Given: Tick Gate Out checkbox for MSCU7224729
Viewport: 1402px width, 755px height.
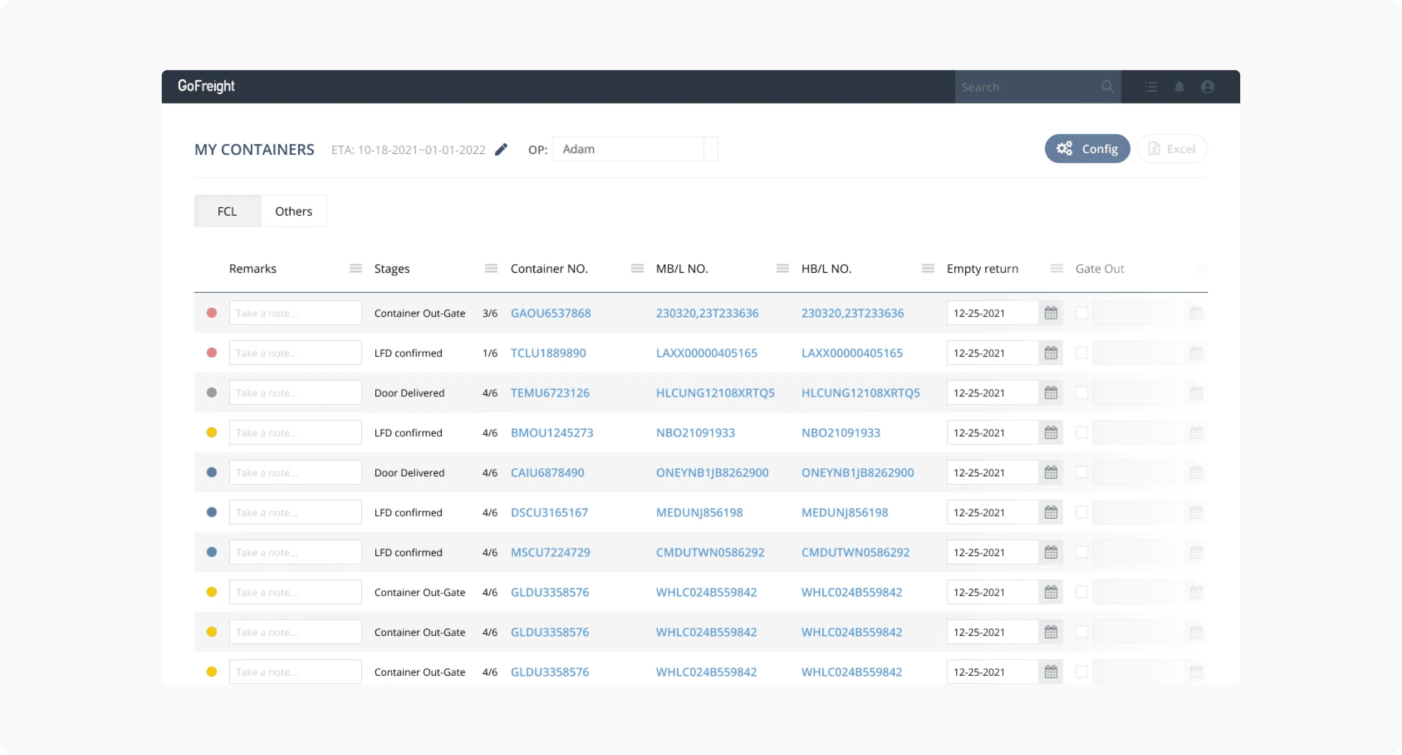Looking at the screenshot, I should (x=1082, y=552).
